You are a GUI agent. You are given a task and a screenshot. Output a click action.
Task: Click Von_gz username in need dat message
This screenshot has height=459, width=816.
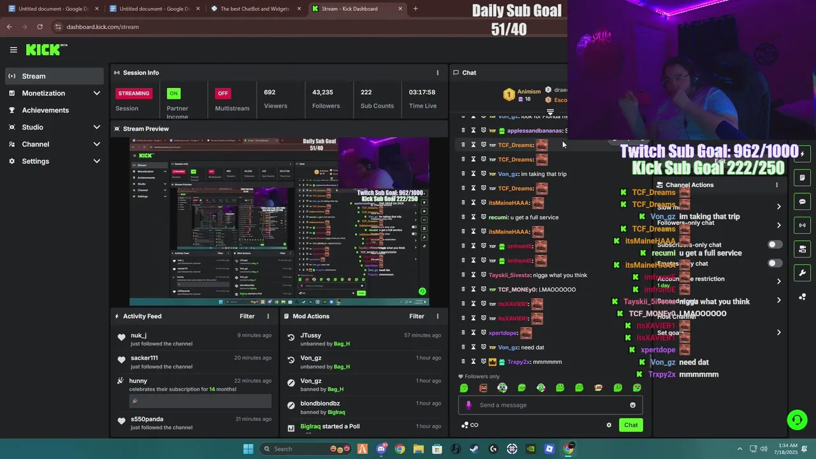[508, 347]
